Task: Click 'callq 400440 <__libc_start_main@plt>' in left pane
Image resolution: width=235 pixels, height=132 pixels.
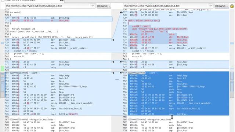Action: [x=72, y=103]
